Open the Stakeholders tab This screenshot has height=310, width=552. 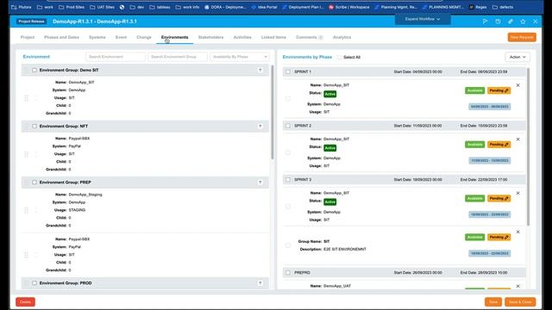(210, 37)
